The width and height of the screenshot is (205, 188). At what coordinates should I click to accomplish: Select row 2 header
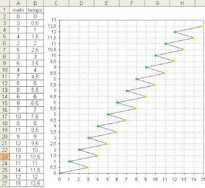(5, 16)
